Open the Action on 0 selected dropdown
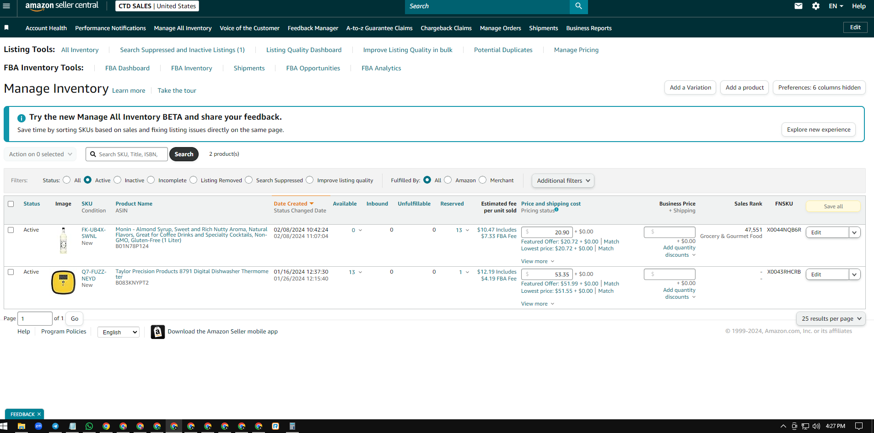Screen dimensions: 874x433 pyautogui.click(x=40, y=154)
